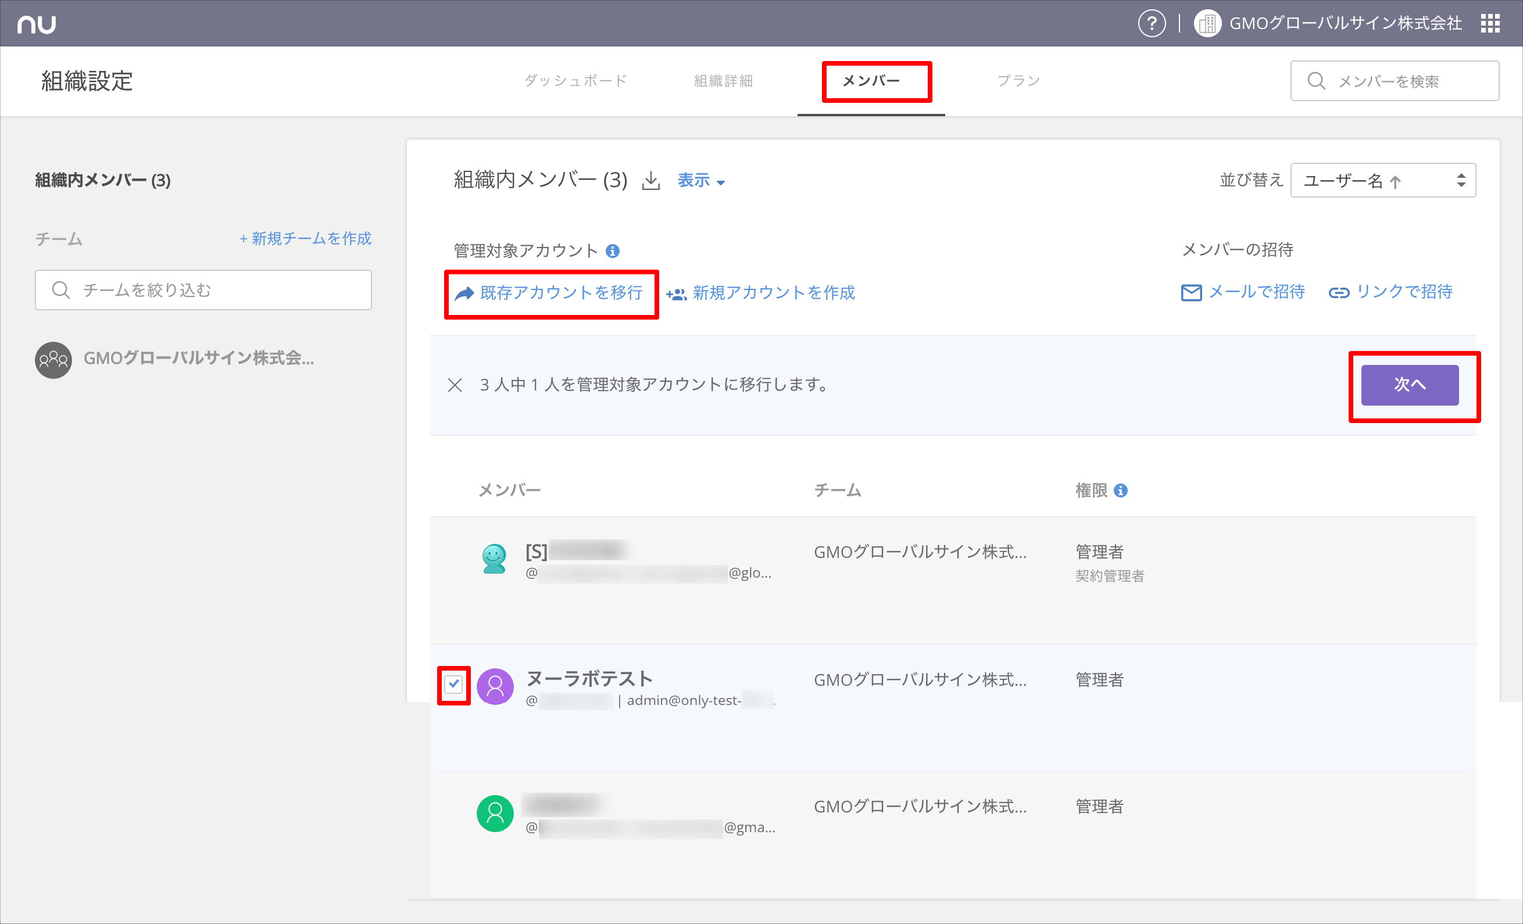Click 管理者 role on ヌーラボテスト row

[1100, 680]
